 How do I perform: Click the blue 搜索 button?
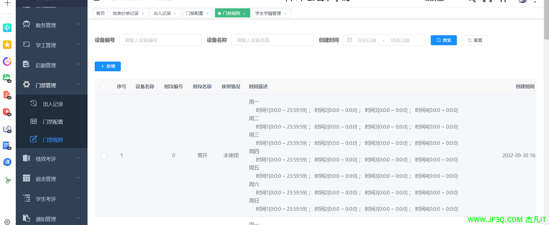click(x=443, y=40)
